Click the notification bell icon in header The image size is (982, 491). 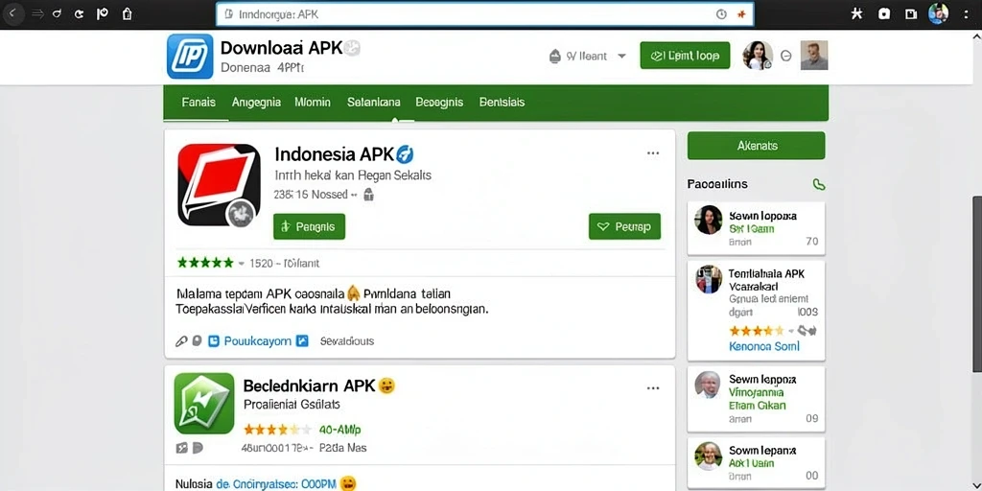click(x=555, y=57)
